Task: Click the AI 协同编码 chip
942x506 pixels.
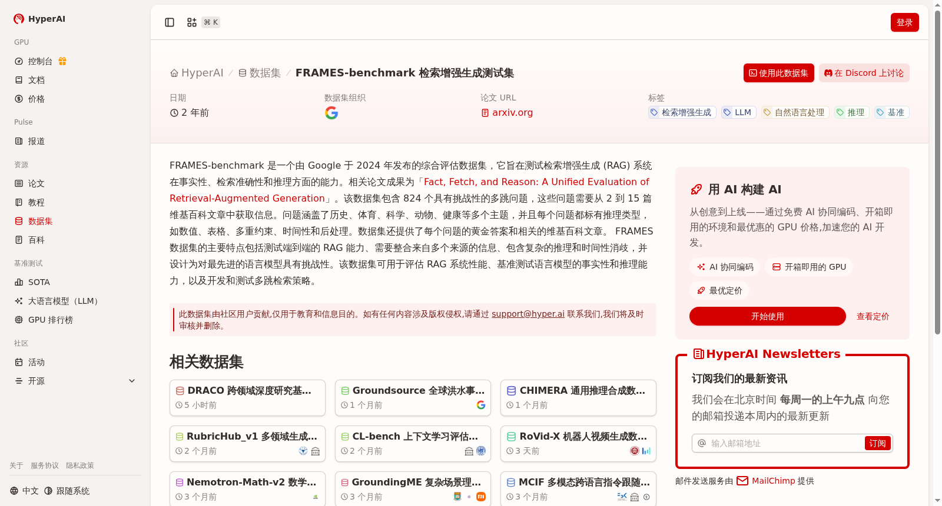Action: (x=725, y=267)
